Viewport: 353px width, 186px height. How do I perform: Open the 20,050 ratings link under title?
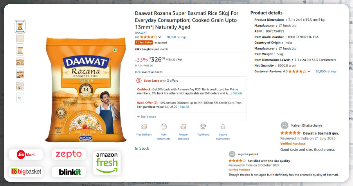[176, 37]
